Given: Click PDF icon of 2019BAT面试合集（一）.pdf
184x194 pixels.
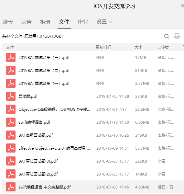Looking at the screenshot, I should pyautogui.click(x=11, y=83).
